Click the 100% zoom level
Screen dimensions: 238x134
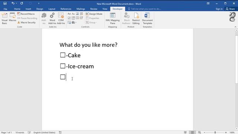click(x=232, y=133)
